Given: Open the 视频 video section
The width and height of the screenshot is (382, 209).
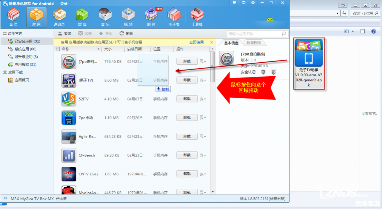Looking at the screenshot, I should 128,17.
